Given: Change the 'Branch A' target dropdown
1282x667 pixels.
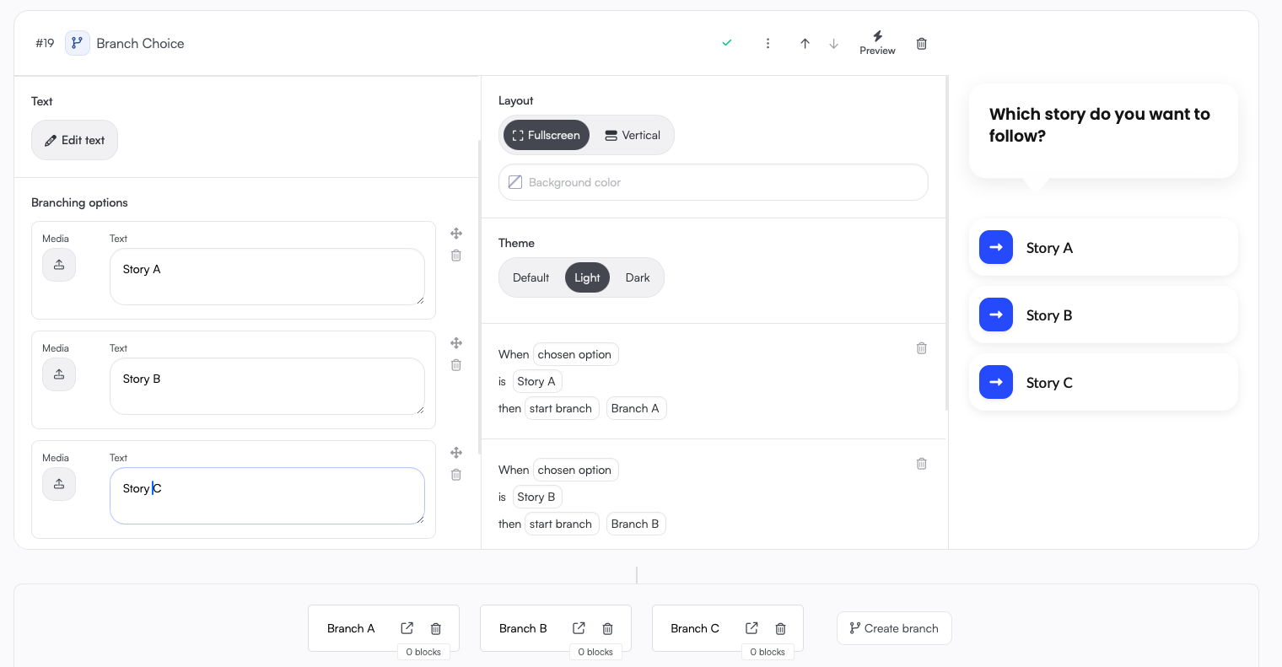Looking at the screenshot, I should pos(636,408).
